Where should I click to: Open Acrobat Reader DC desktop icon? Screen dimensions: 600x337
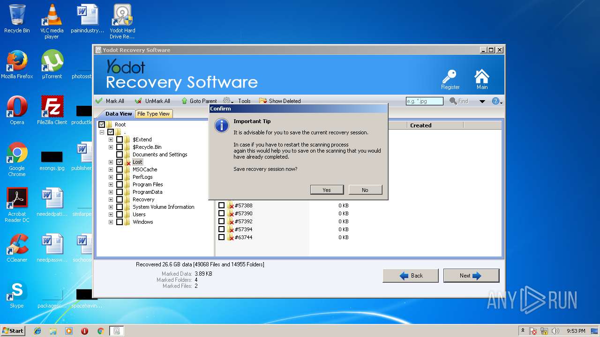pyautogui.click(x=17, y=205)
